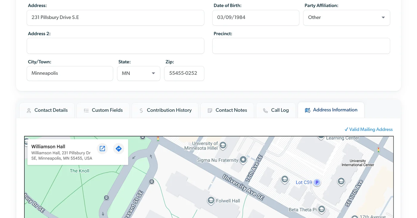Image resolution: width=417 pixels, height=218 pixels.
Task: Select the Lot C59 parking icon
Action: 317,182
